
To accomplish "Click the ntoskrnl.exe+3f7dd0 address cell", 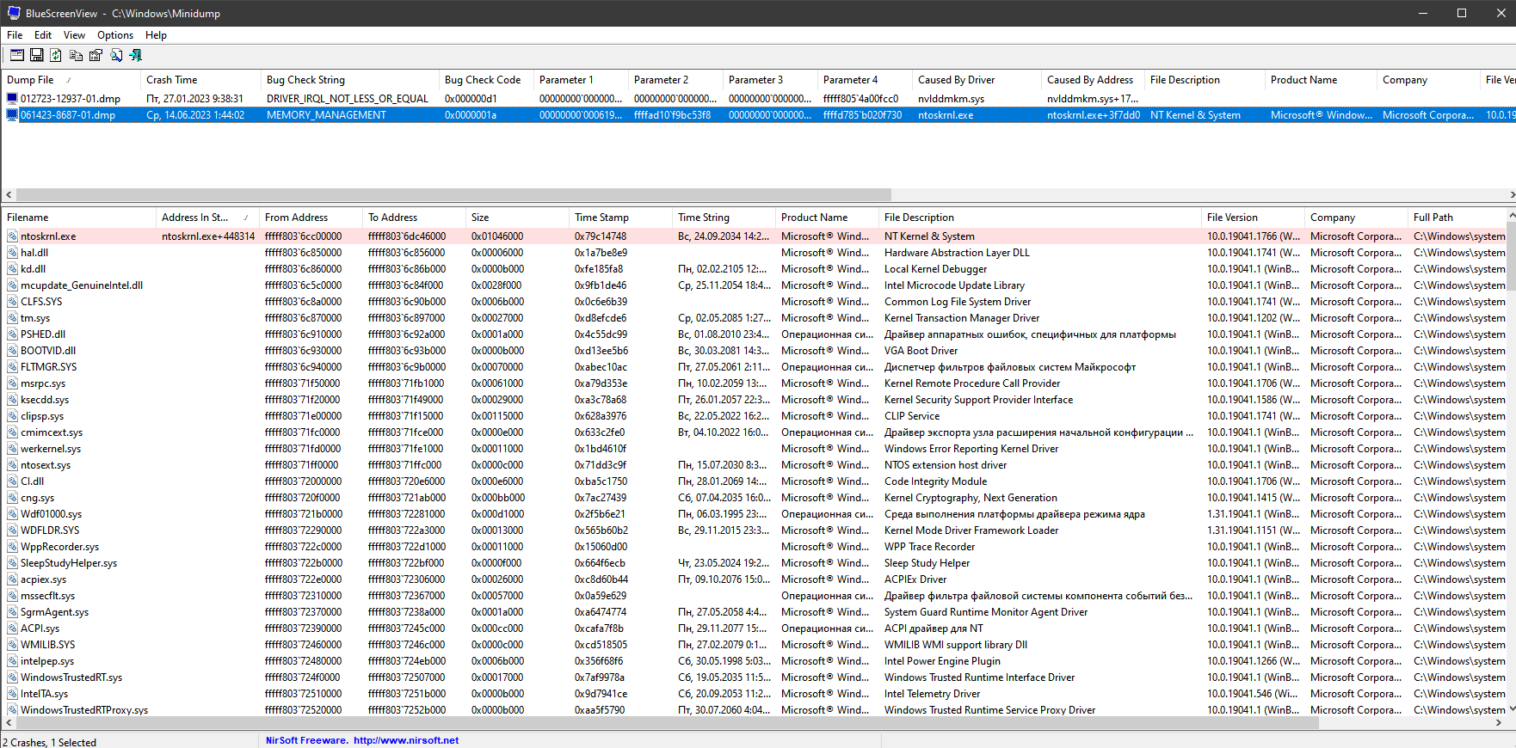I will (x=1094, y=115).
